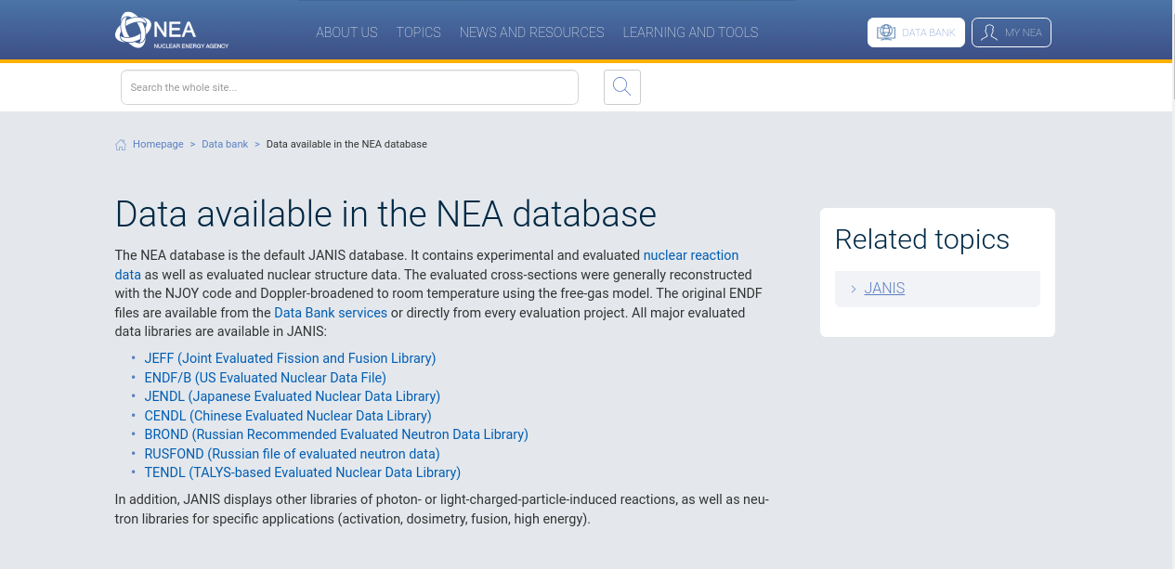
Task: Open JEFF (Joint Evaluated Fission and Fusion Library)
Action: click(290, 358)
